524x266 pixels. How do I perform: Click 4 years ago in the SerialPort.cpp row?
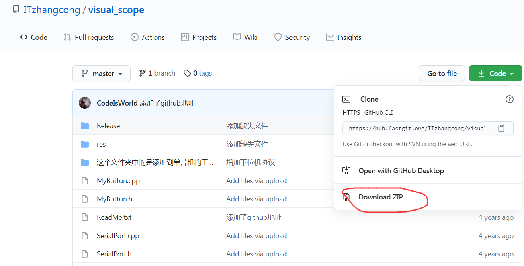tap(496, 236)
